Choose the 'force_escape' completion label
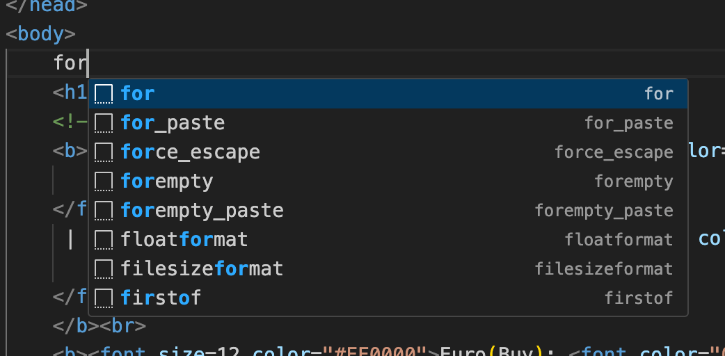This screenshot has width=725, height=356. click(190, 152)
